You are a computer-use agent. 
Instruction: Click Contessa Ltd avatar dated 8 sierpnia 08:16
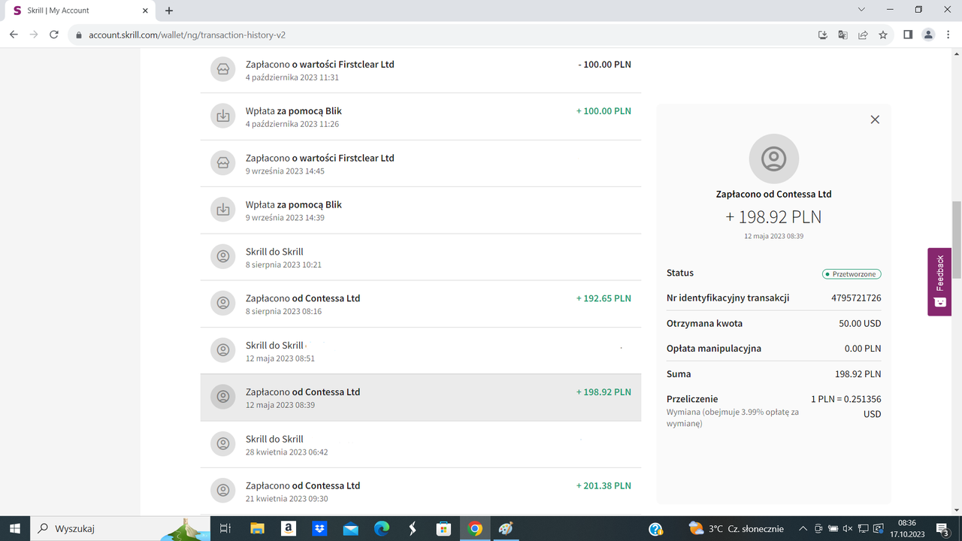[222, 304]
